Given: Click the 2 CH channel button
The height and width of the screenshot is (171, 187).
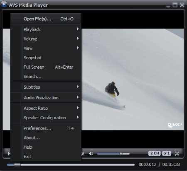Looking at the screenshot, I should click(155, 153).
